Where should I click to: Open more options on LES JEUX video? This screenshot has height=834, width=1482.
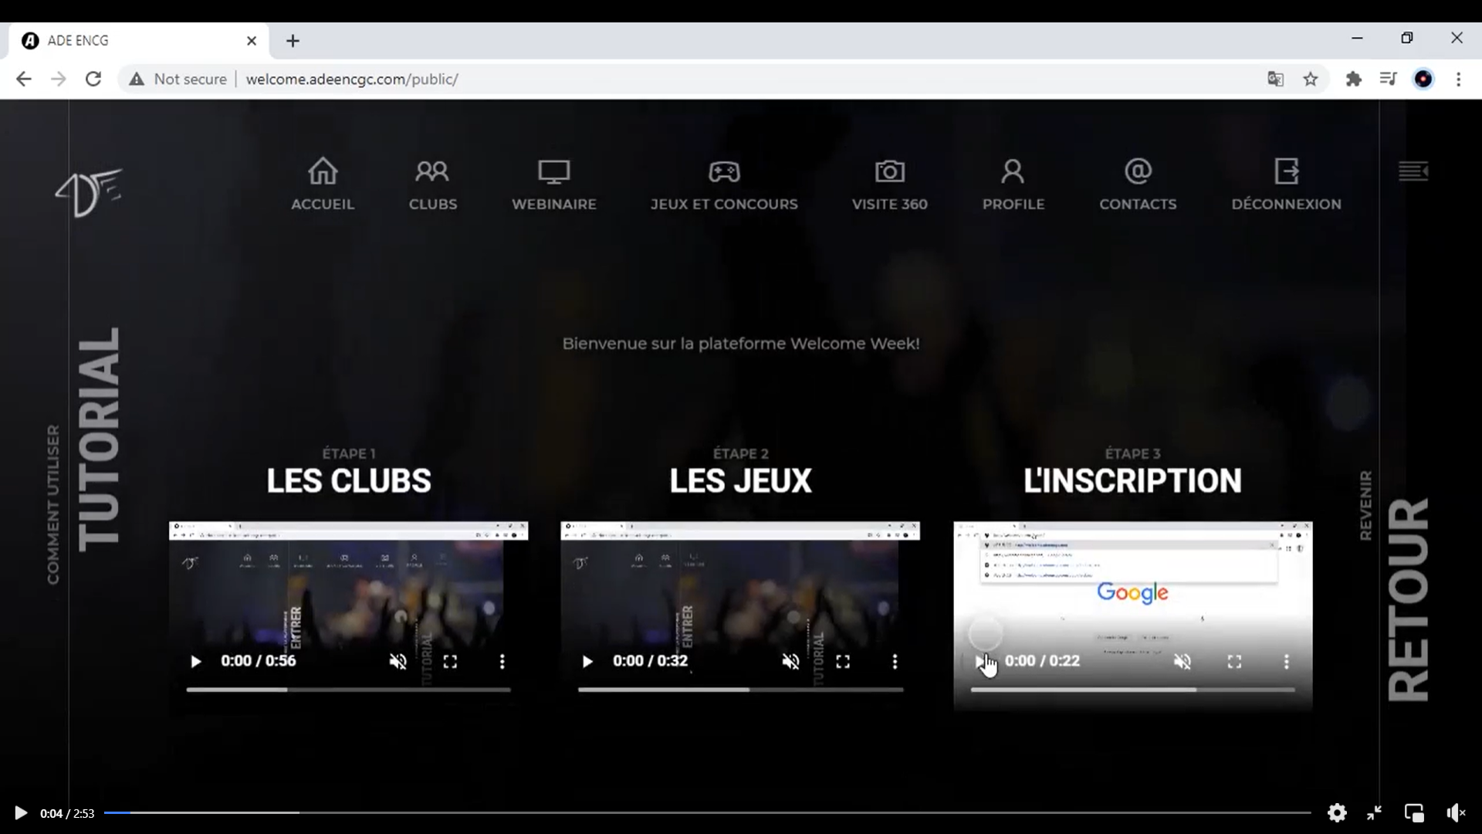895,662
